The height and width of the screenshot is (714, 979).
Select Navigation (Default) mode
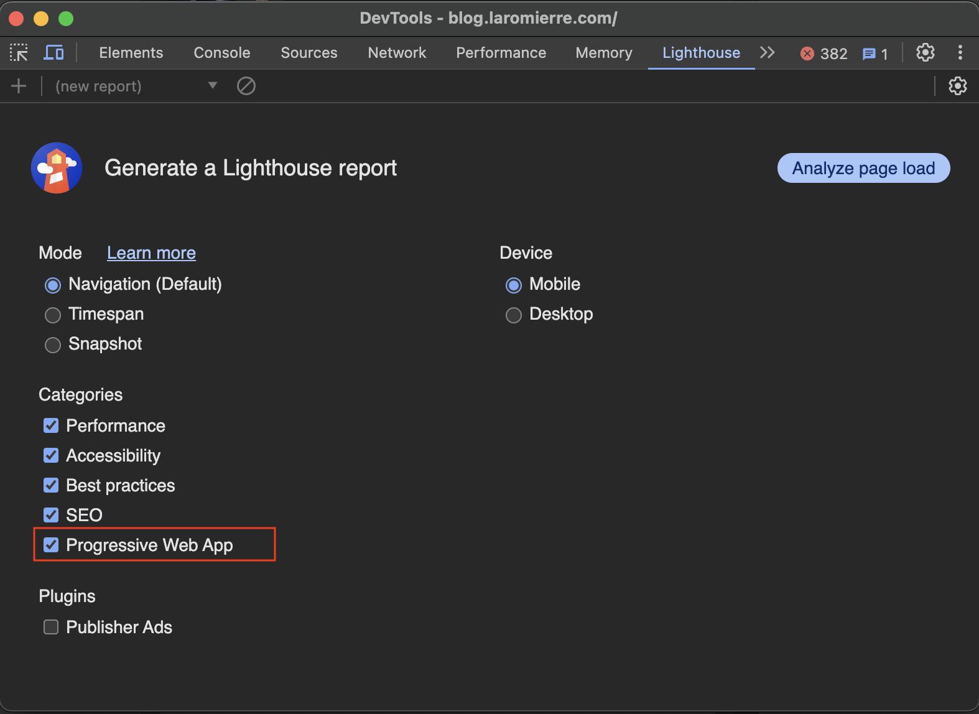53,285
